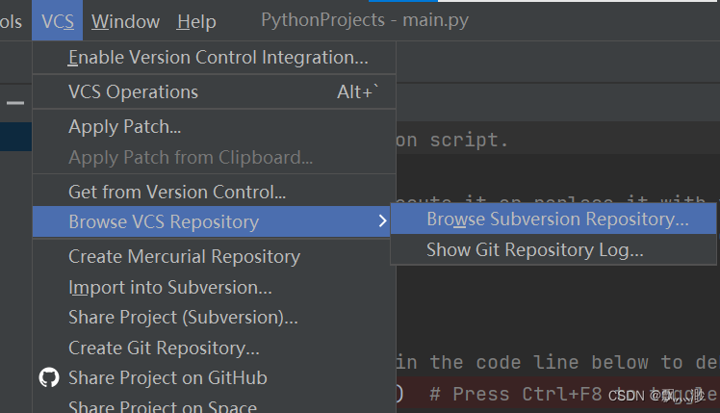Choose Create Git Repository
This screenshot has height=413, width=720.
click(x=164, y=348)
